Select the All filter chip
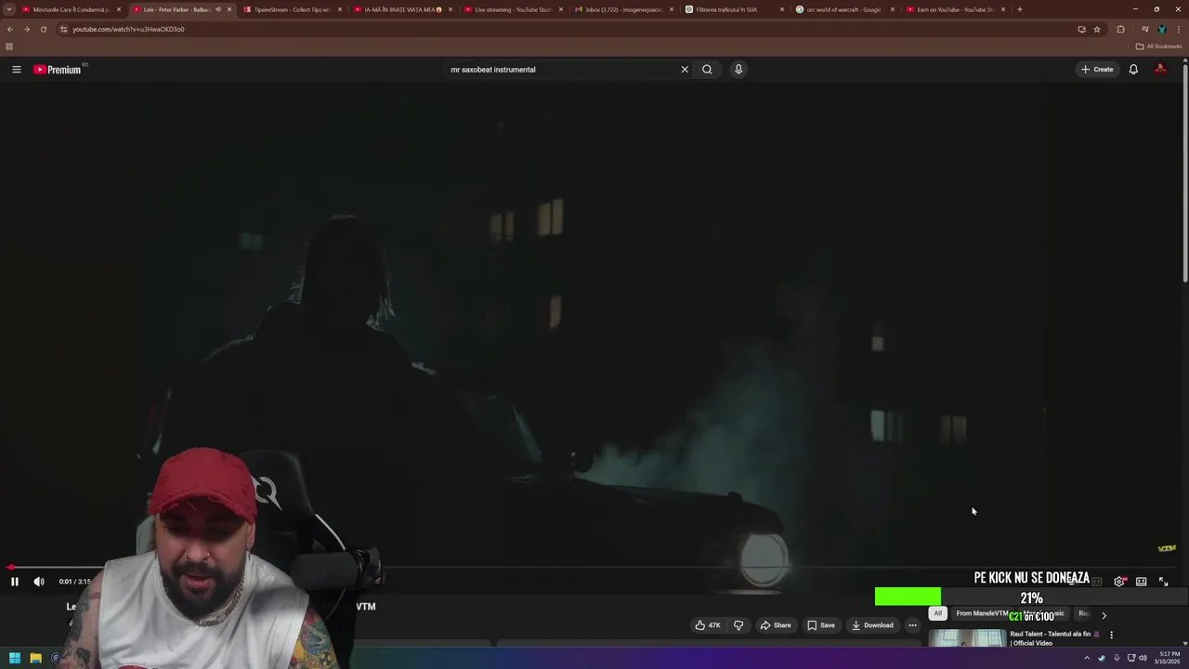Viewport: 1189px width, 669px height. (937, 614)
